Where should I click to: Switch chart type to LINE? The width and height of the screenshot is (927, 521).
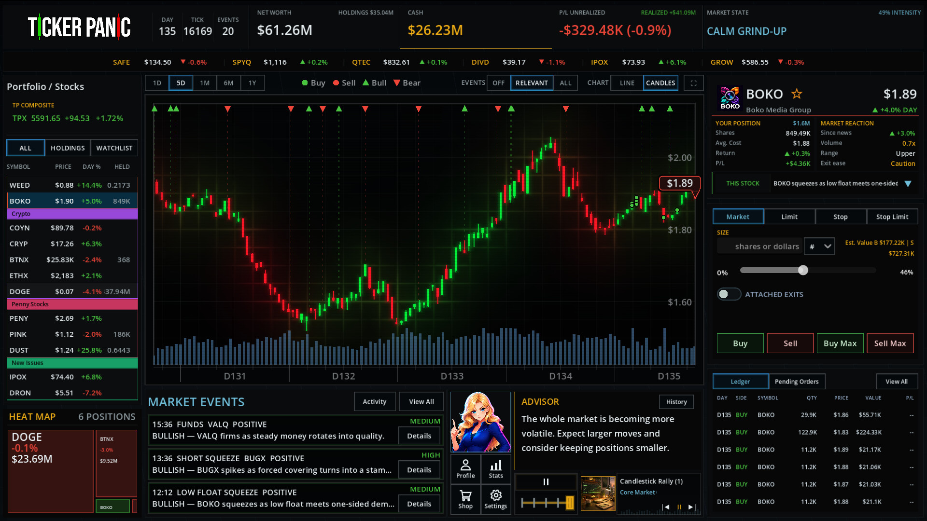[627, 83]
